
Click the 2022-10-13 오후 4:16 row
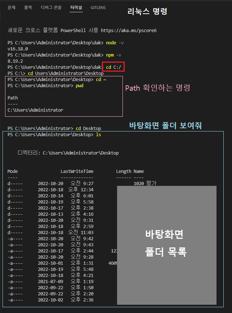pos(50,214)
